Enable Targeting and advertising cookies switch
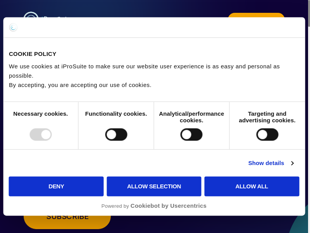 [267, 135]
